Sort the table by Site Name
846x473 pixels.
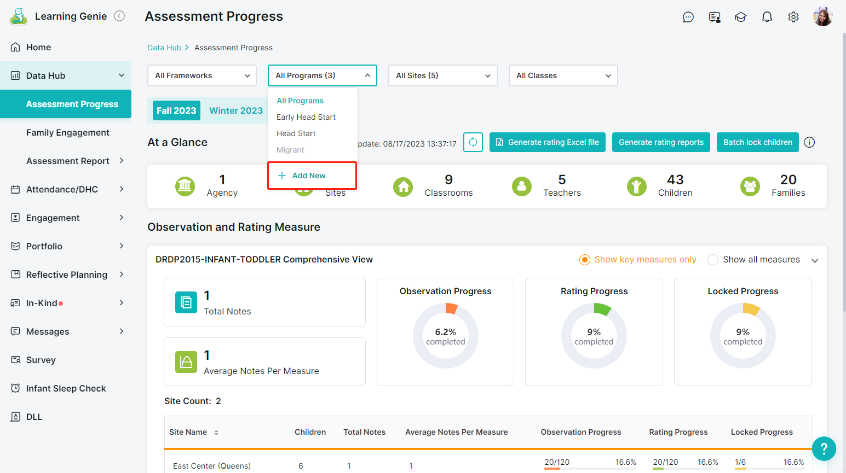pos(216,433)
